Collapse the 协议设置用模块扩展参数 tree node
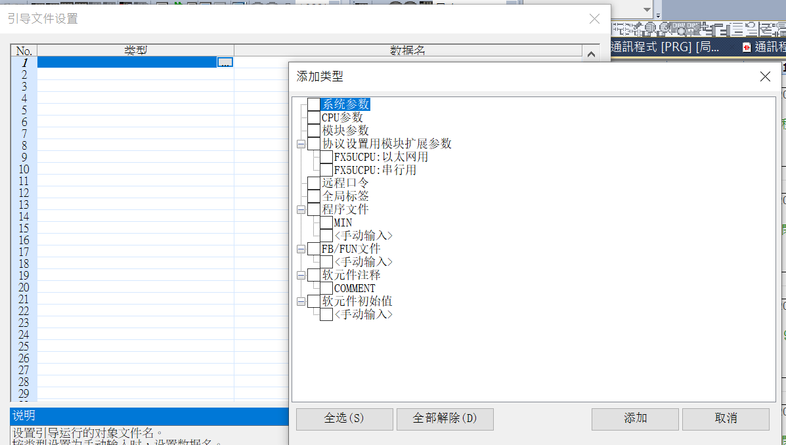 tap(301, 144)
